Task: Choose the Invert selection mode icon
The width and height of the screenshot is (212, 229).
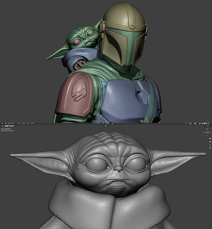Action: click(x=11, y=126)
